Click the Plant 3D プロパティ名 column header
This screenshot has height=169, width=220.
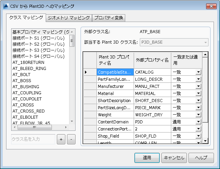point(115,60)
